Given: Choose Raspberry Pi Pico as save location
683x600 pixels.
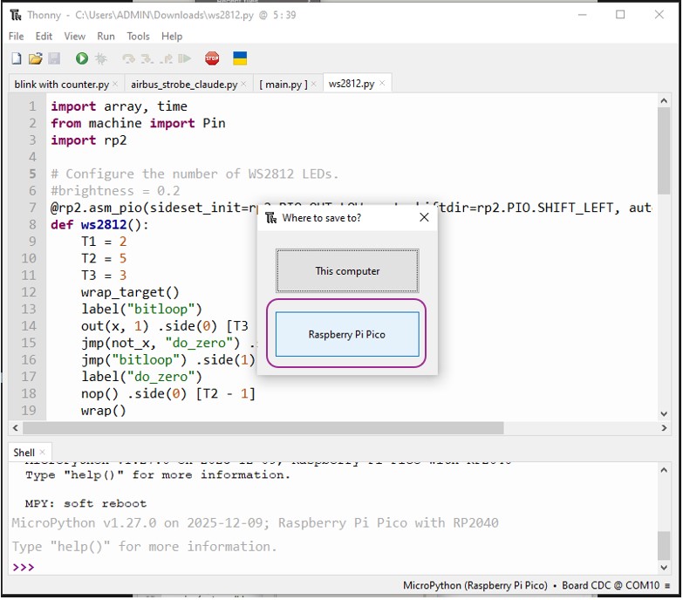Looking at the screenshot, I should 347,334.
